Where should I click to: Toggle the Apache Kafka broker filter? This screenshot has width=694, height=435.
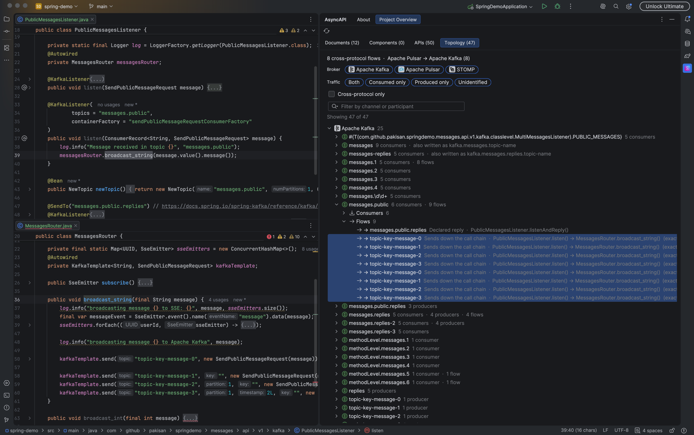click(x=369, y=70)
